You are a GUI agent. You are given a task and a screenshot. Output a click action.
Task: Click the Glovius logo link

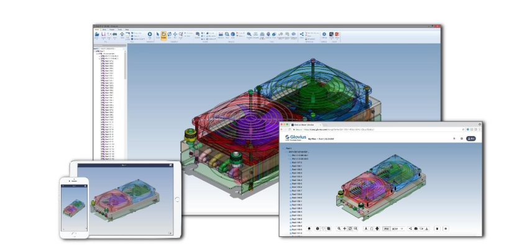coord(295,137)
